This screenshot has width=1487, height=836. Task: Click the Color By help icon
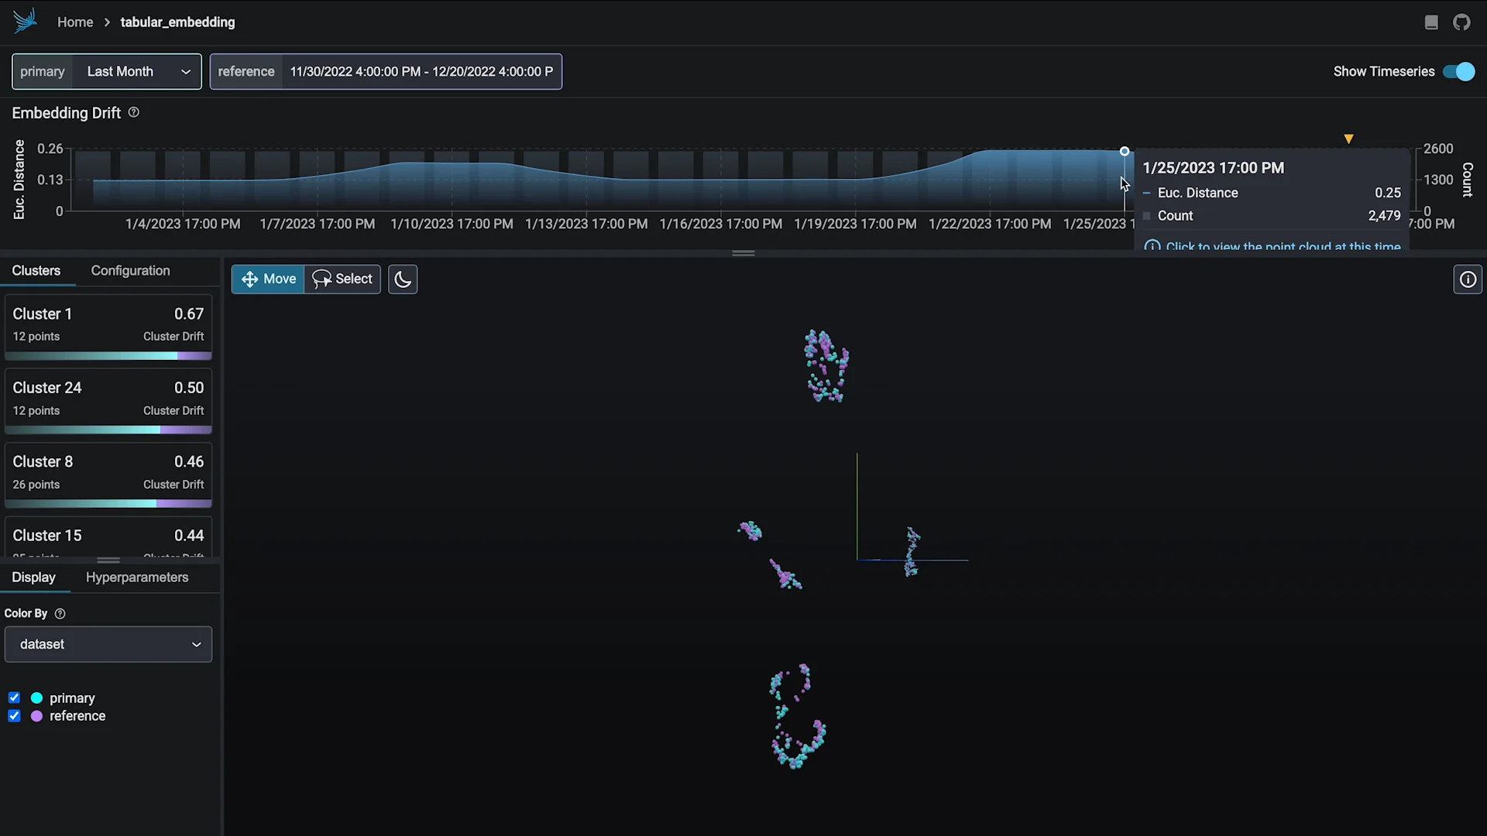point(60,614)
